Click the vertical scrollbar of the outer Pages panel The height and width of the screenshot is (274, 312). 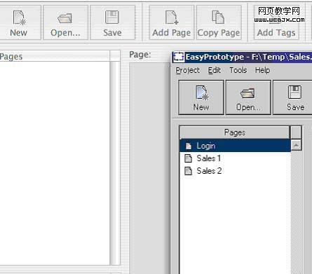(115, 163)
